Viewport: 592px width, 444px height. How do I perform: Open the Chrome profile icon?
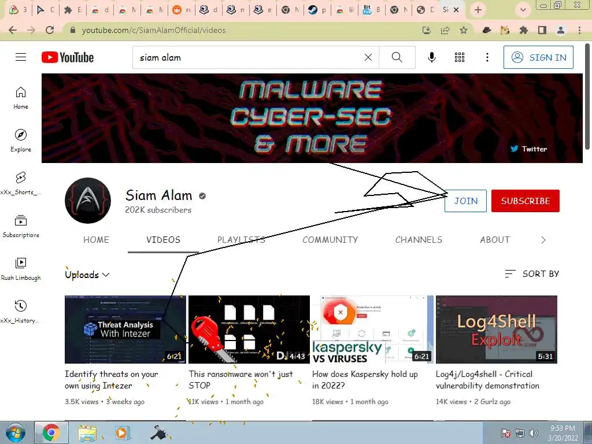561,30
